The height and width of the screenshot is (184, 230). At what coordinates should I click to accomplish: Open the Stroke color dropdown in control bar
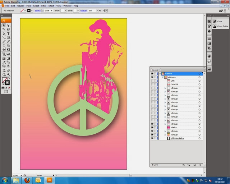pyautogui.click(x=32, y=10)
